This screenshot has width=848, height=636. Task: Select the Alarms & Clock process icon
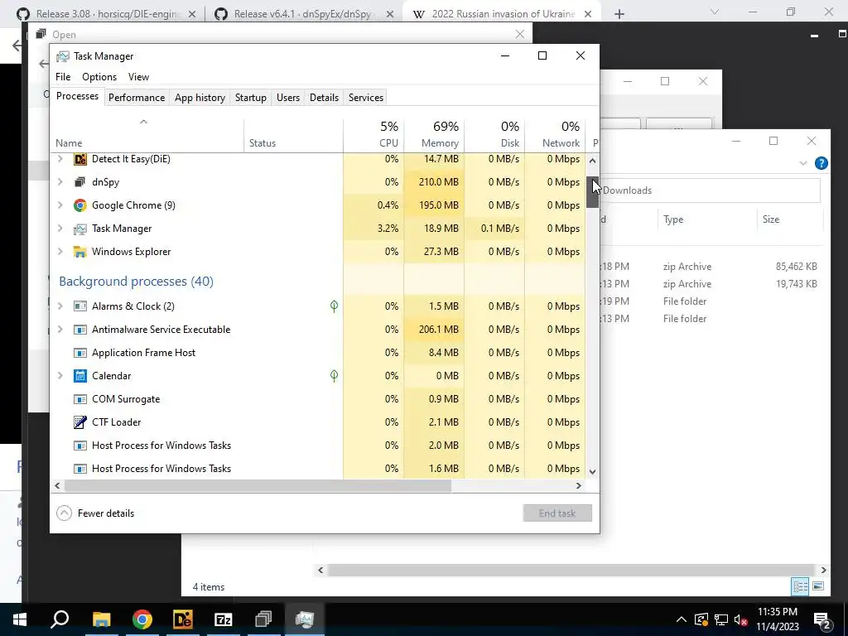coord(80,306)
